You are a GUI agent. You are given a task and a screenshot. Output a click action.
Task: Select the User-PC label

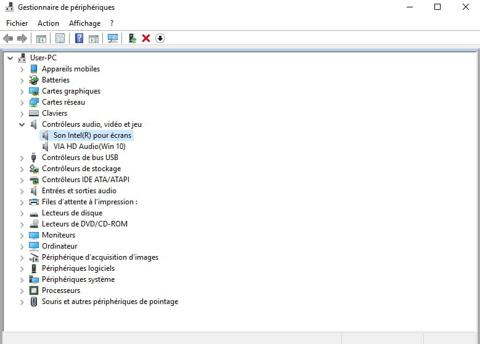click(x=44, y=58)
